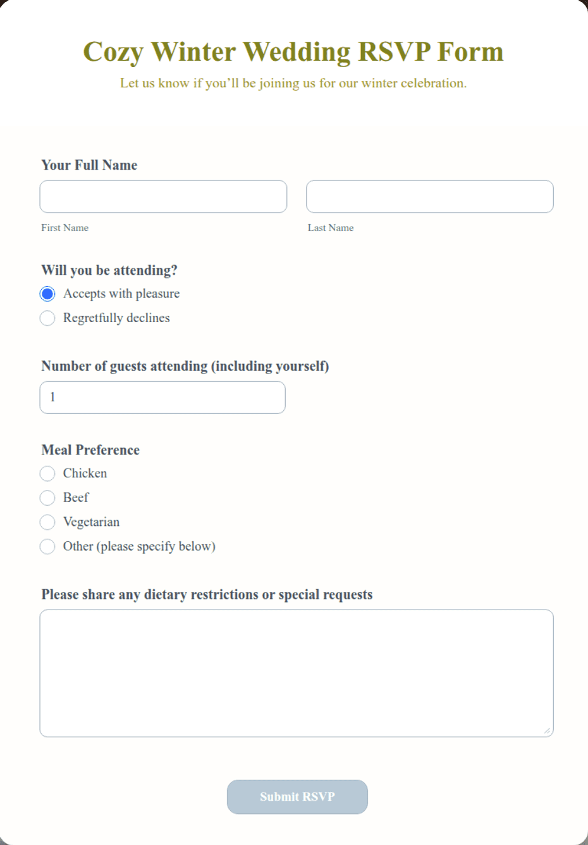Viewport: 588px width, 845px height.
Task: Choose the Beef meal option
Action: click(47, 498)
